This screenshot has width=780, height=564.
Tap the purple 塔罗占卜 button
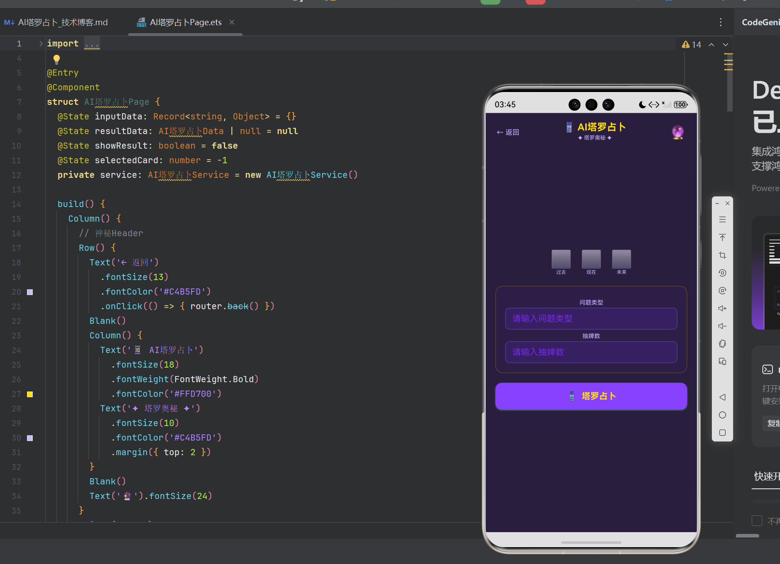591,396
